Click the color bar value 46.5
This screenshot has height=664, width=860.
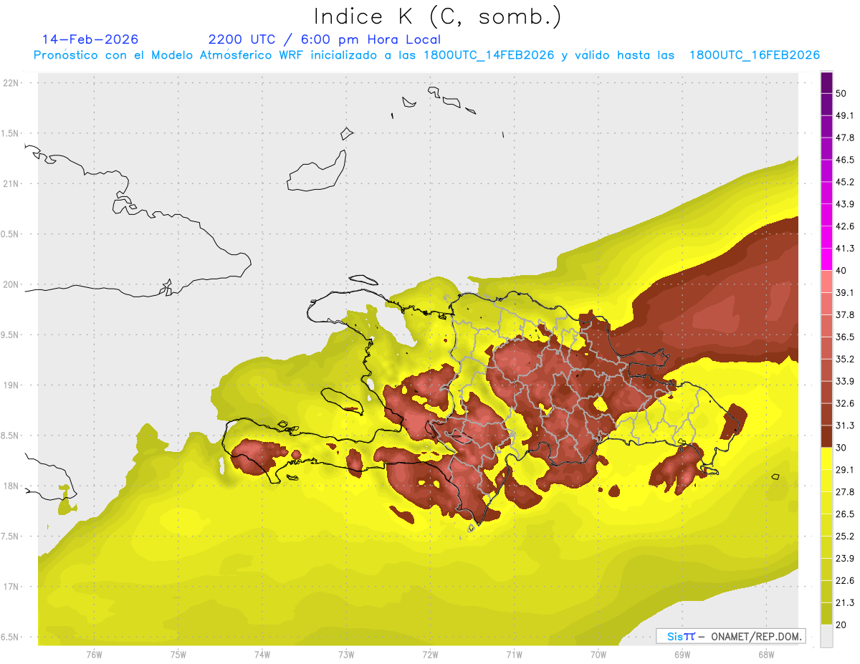(x=845, y=160)
